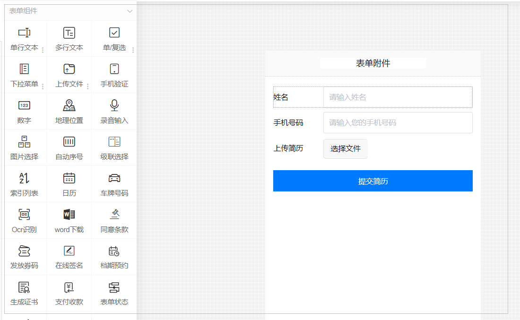The image size is (520, 320).
Task: Select the 单行文本 single-line text component
Action: click(24, 39)
